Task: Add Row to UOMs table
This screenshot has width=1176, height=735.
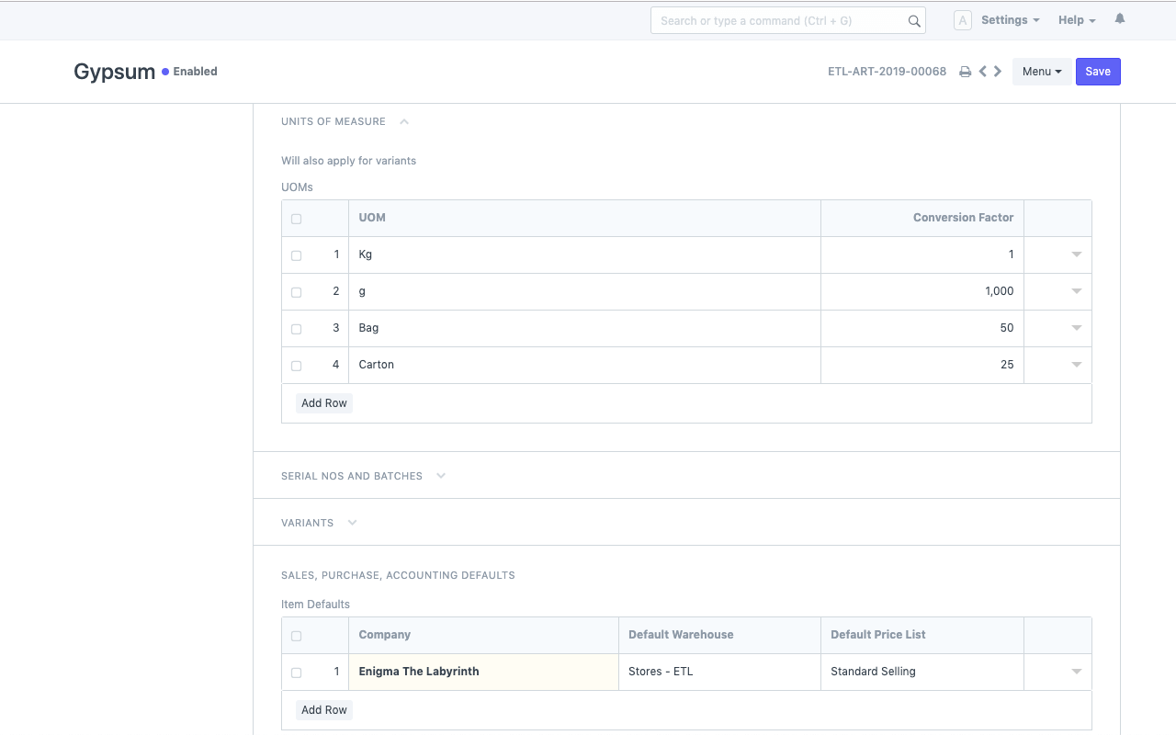Action: pos(324,403)
